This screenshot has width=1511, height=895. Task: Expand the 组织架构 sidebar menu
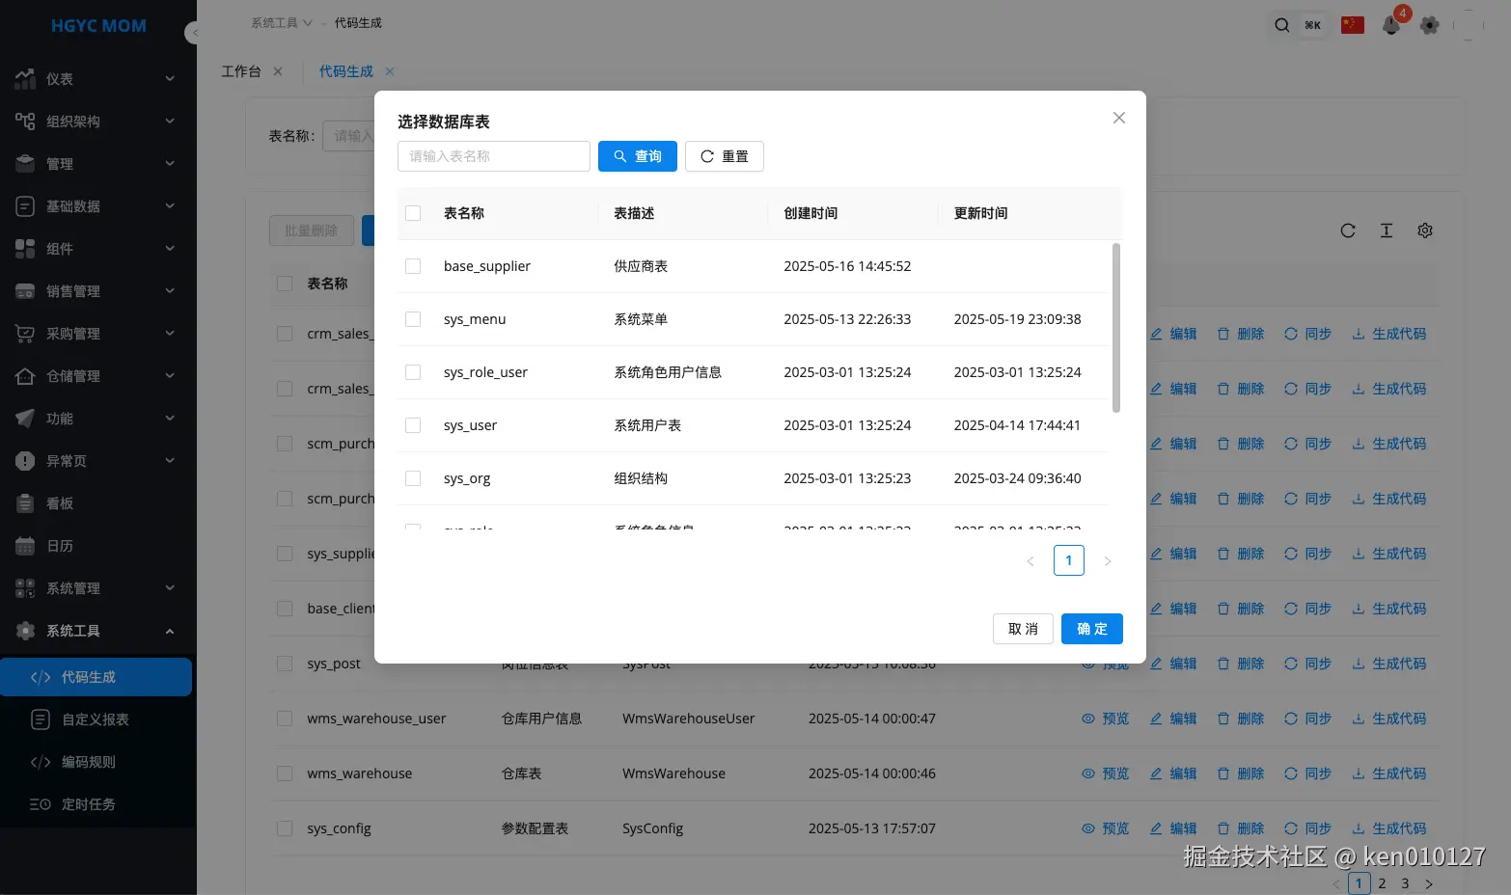(98, 122)
